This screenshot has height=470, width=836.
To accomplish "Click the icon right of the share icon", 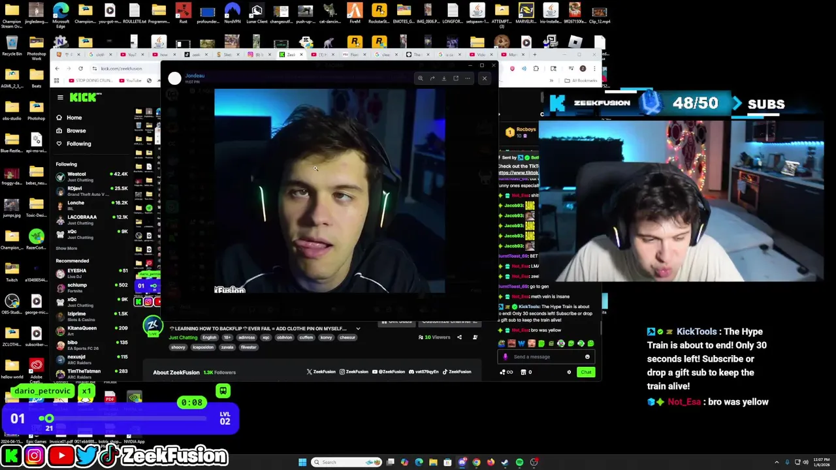I will click(475, 337).
